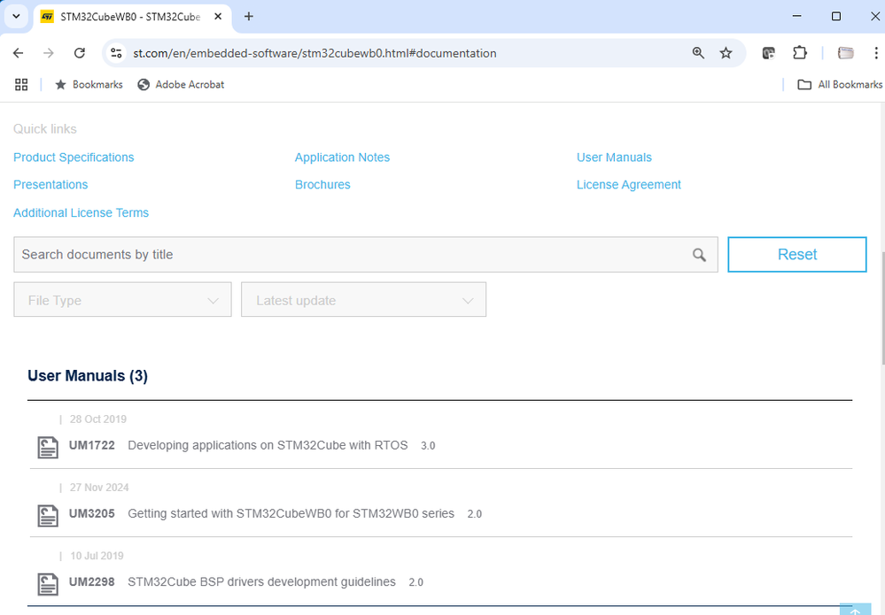Click the search magnifier in documents search
The height and width of the screenshot is (615, 885).
699,255
